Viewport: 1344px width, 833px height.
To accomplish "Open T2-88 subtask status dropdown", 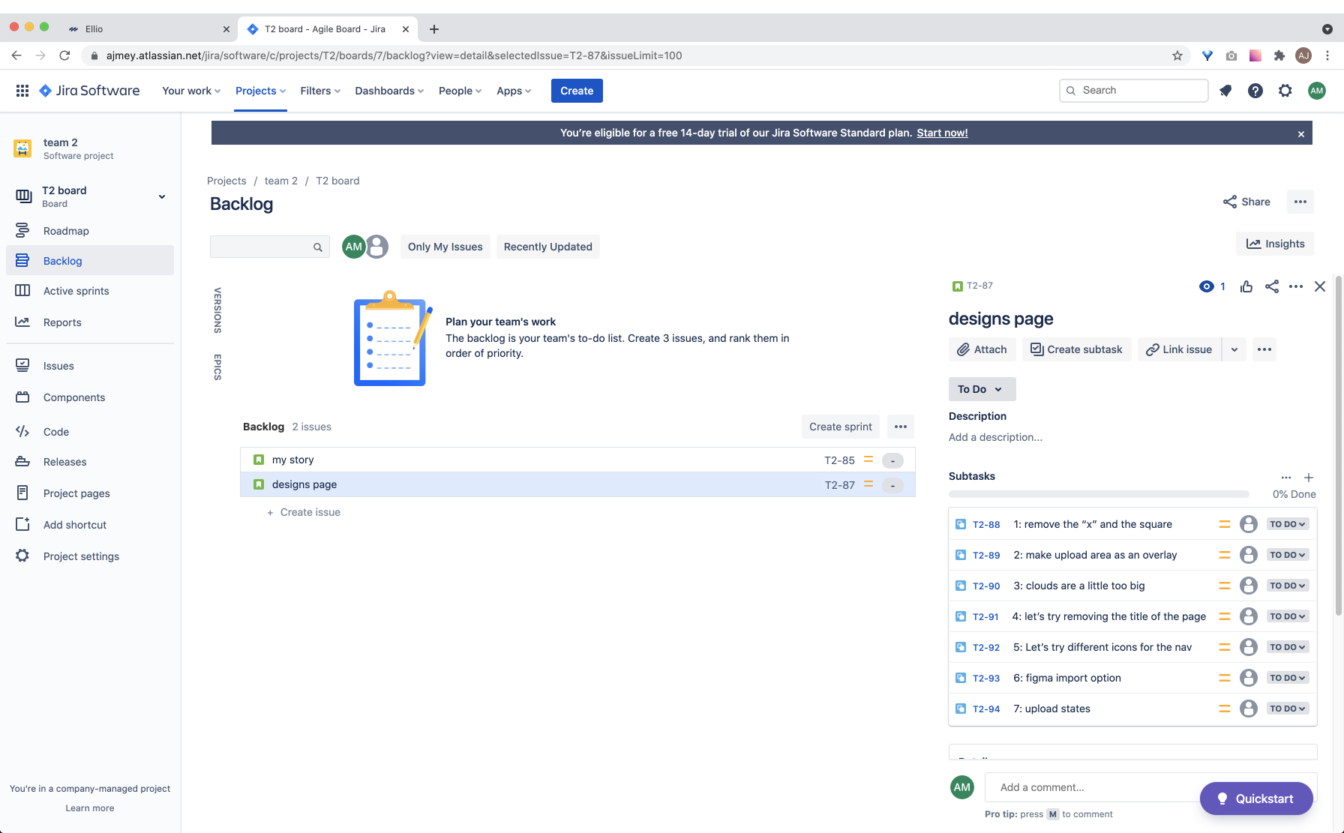I will point(1287,524).
